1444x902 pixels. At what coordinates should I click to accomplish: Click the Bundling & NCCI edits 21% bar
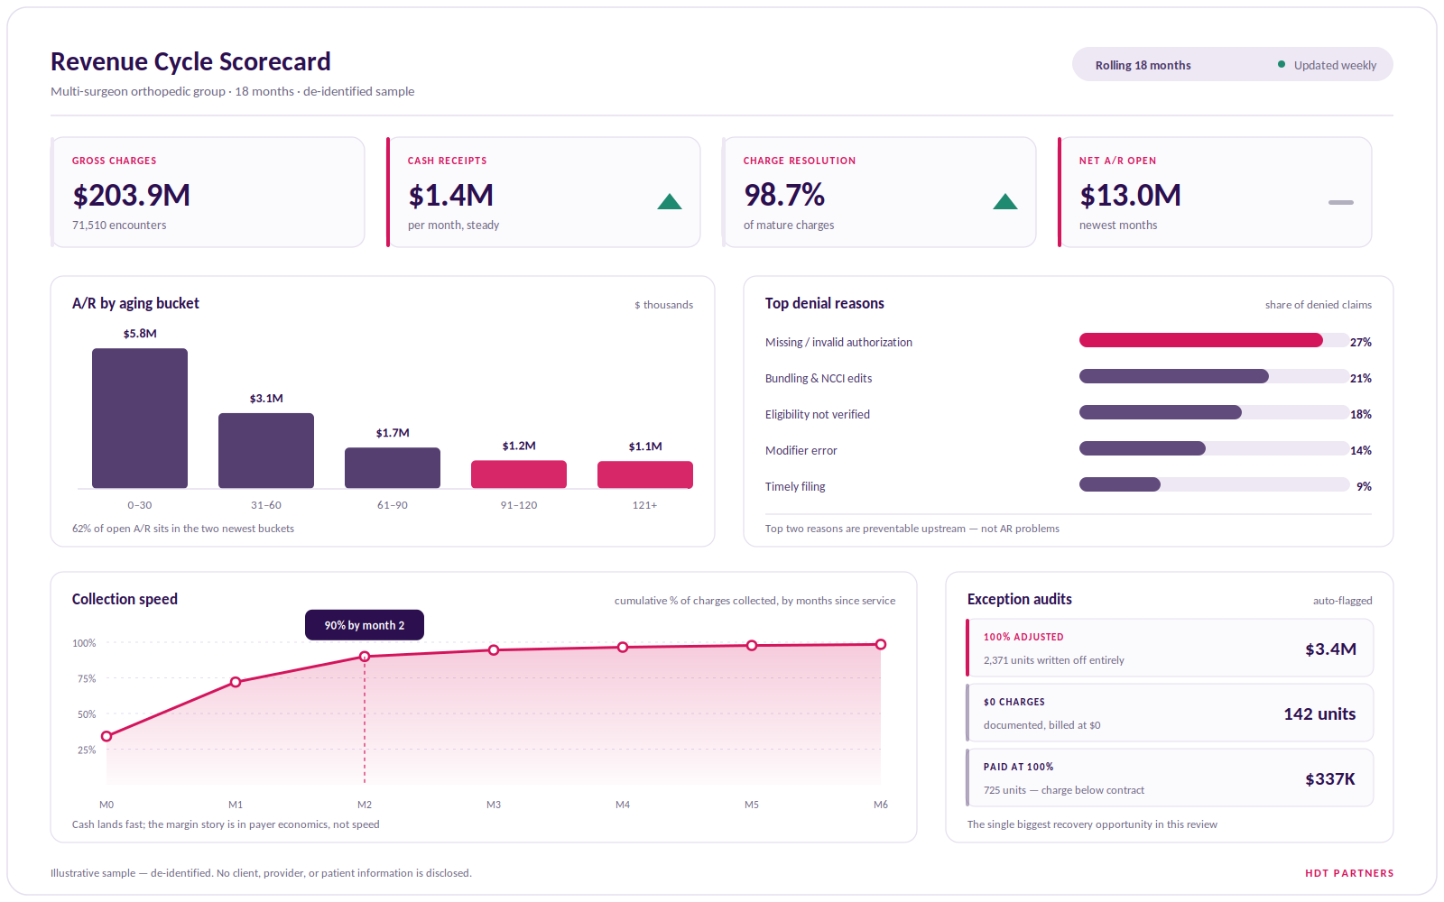[1174, 376]
